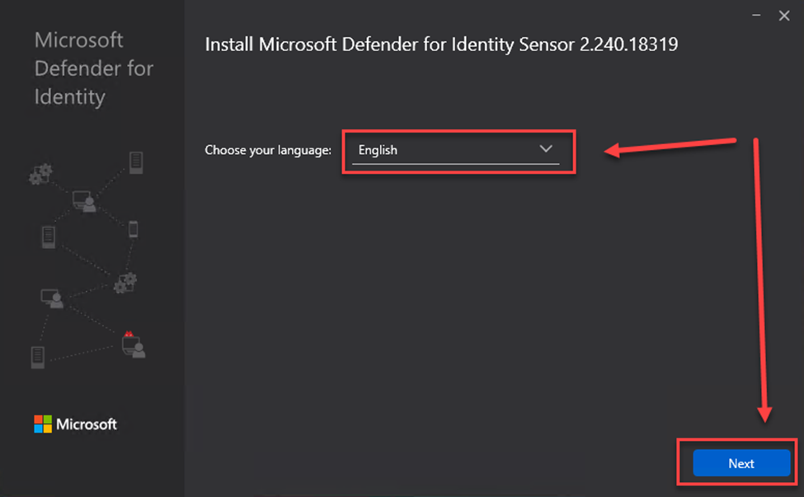Screen dimensions: 804x497
Task: Click the Microsoft four-color logo
Action: [x=43, y=424]
